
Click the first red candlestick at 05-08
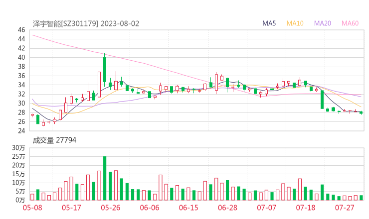pyautogui.click(x=32, y=115)
